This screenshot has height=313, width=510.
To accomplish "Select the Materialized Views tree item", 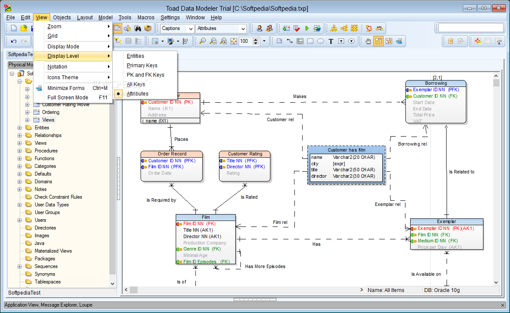I will pyautogui.click(x=53, y=251).
